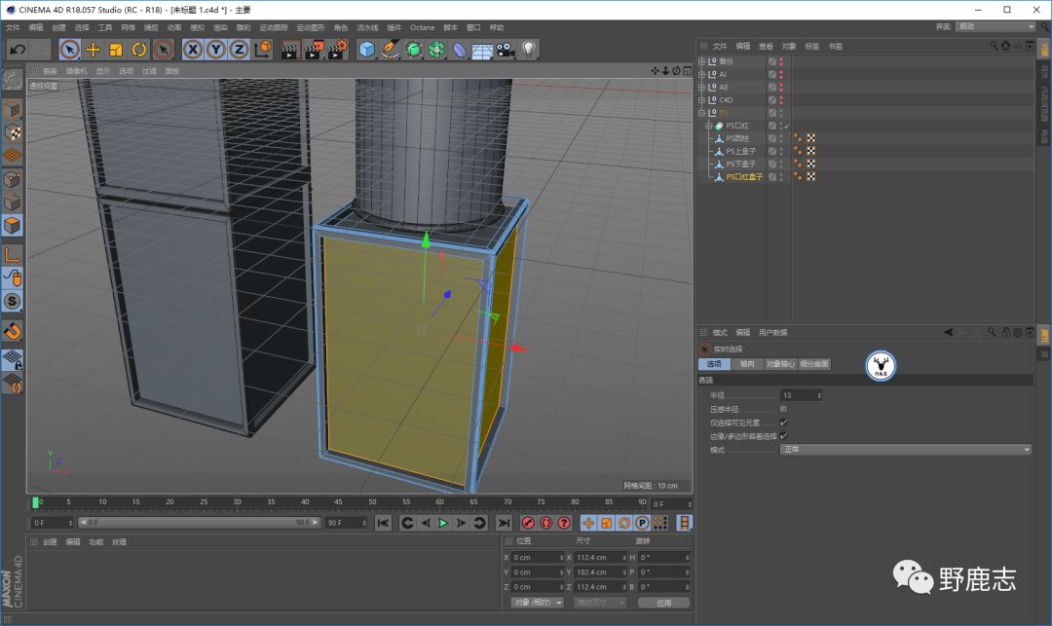This screenshot has width=1052, height=626.
Task: Toggle the 边缘/多边形容差选择 checkbox
Action: 784,436
